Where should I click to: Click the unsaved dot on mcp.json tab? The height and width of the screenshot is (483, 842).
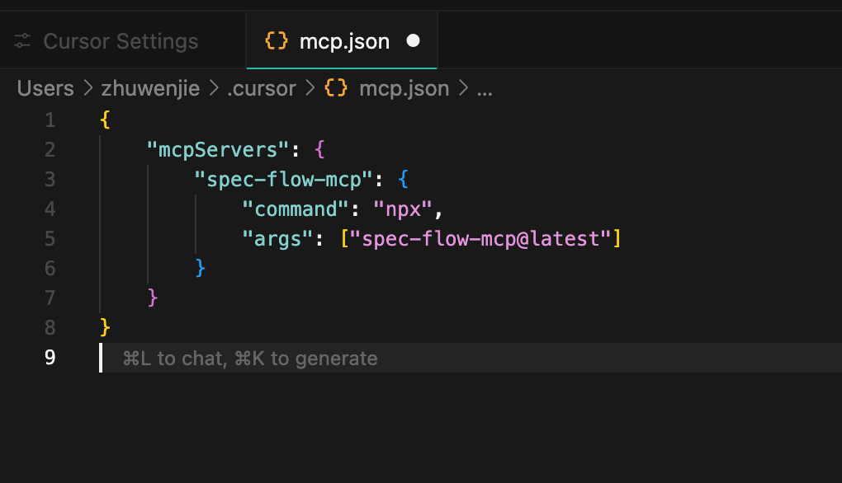tap(414, 41)
